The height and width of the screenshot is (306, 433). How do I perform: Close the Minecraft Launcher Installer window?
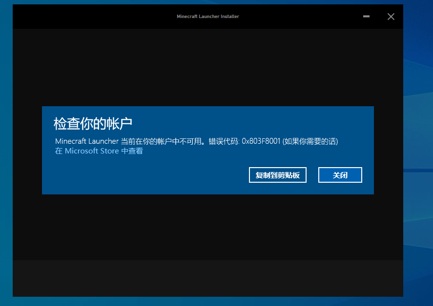[x=391, y=17]
